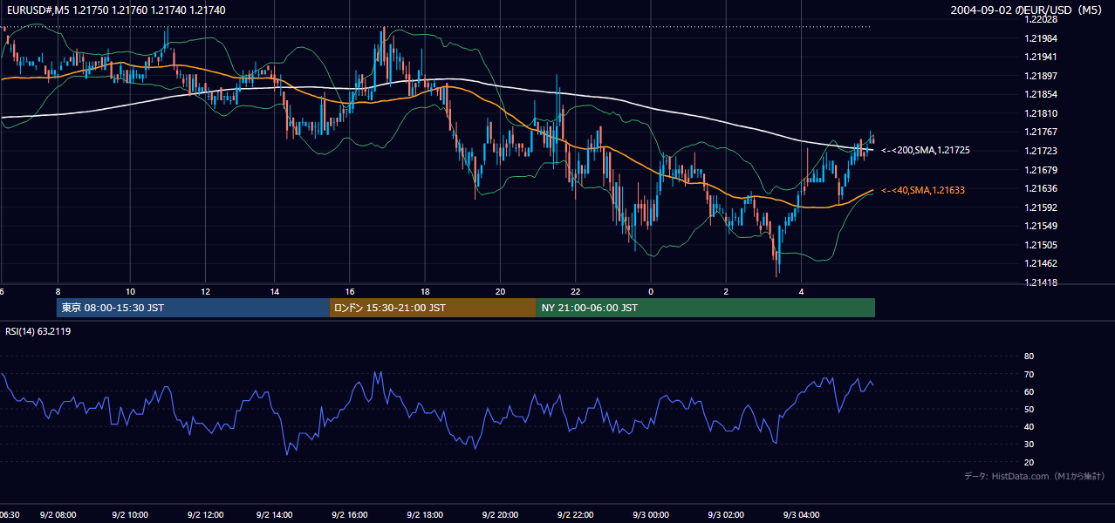Click the RSI(14) 63.2119 indicator label
This screenshot has width=1115, height=523.
click(38, 331)
